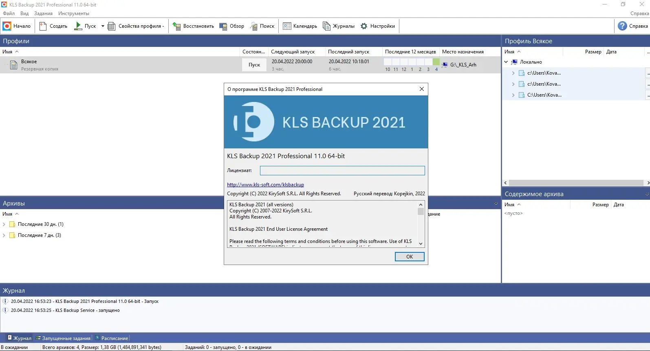Expand the second c:\Users\Kova... folder
This screenshot has width=650, height=351.
tap(513, 84)
